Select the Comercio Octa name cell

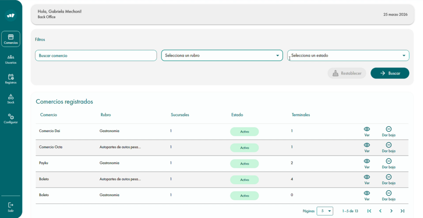click(51, 147)
